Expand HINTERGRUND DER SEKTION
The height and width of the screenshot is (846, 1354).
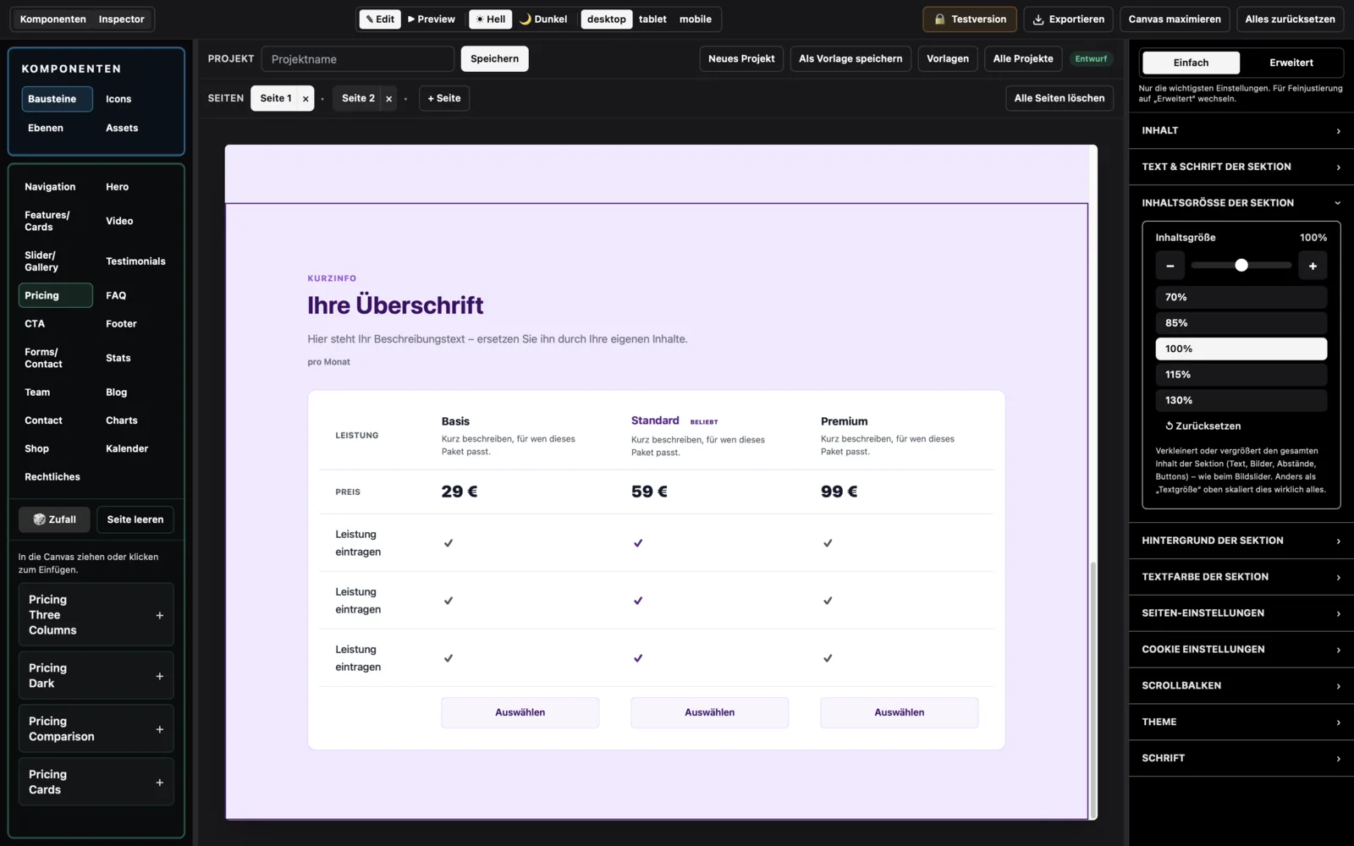click(x=1241, y=541)
